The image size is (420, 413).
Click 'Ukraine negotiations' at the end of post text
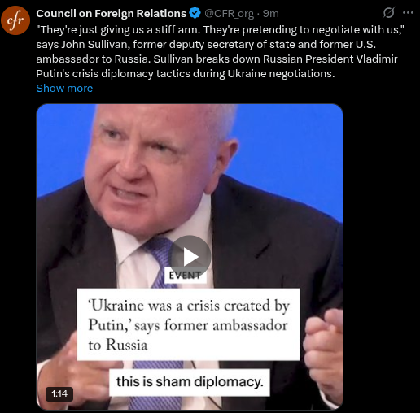click(281, 73)
